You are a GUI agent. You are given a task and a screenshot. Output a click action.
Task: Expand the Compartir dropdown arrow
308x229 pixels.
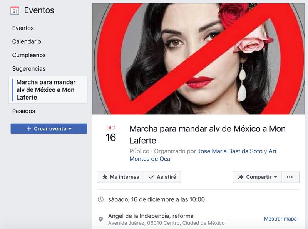[275, 177]
